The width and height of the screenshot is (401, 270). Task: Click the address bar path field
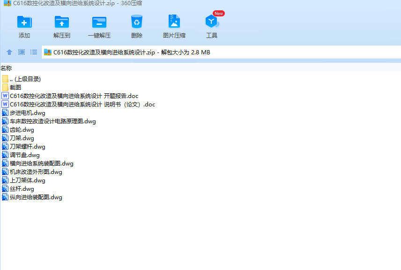pos(221,52)
